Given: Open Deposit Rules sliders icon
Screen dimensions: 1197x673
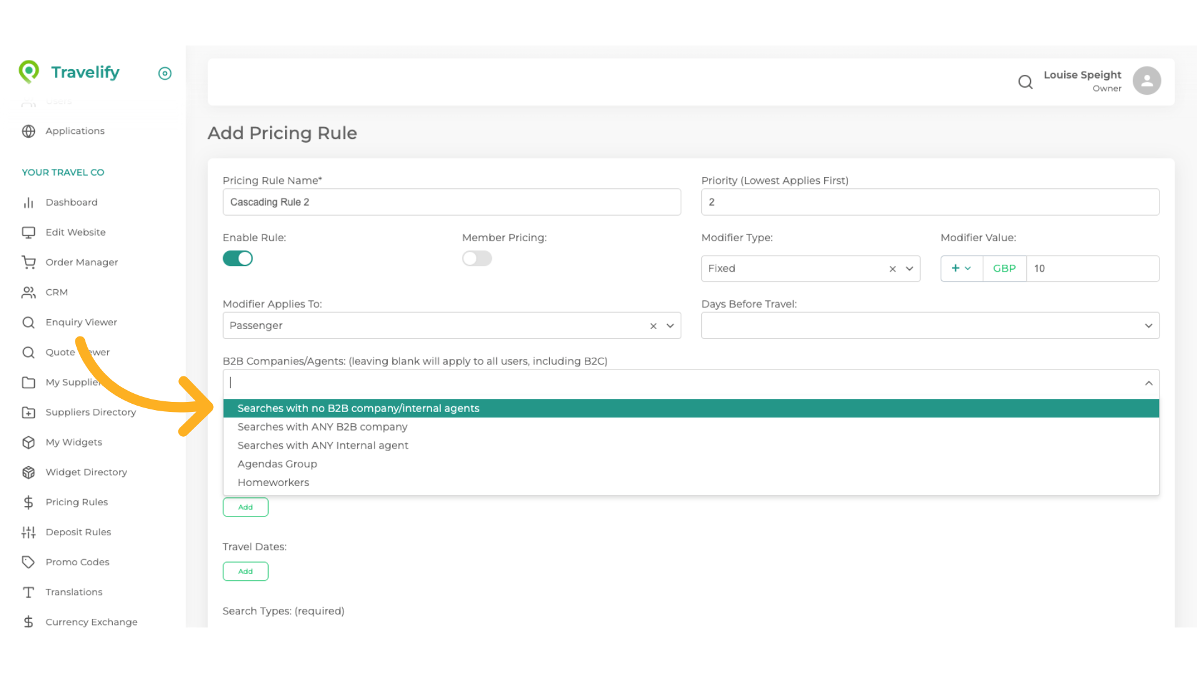Looking at the screenshot, I should coord(29,532).
